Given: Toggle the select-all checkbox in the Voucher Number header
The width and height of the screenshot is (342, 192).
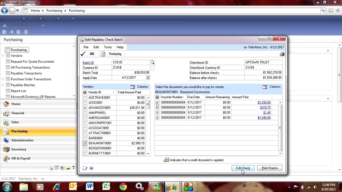Looking at the screenshot, I should (x=157, y=97).
